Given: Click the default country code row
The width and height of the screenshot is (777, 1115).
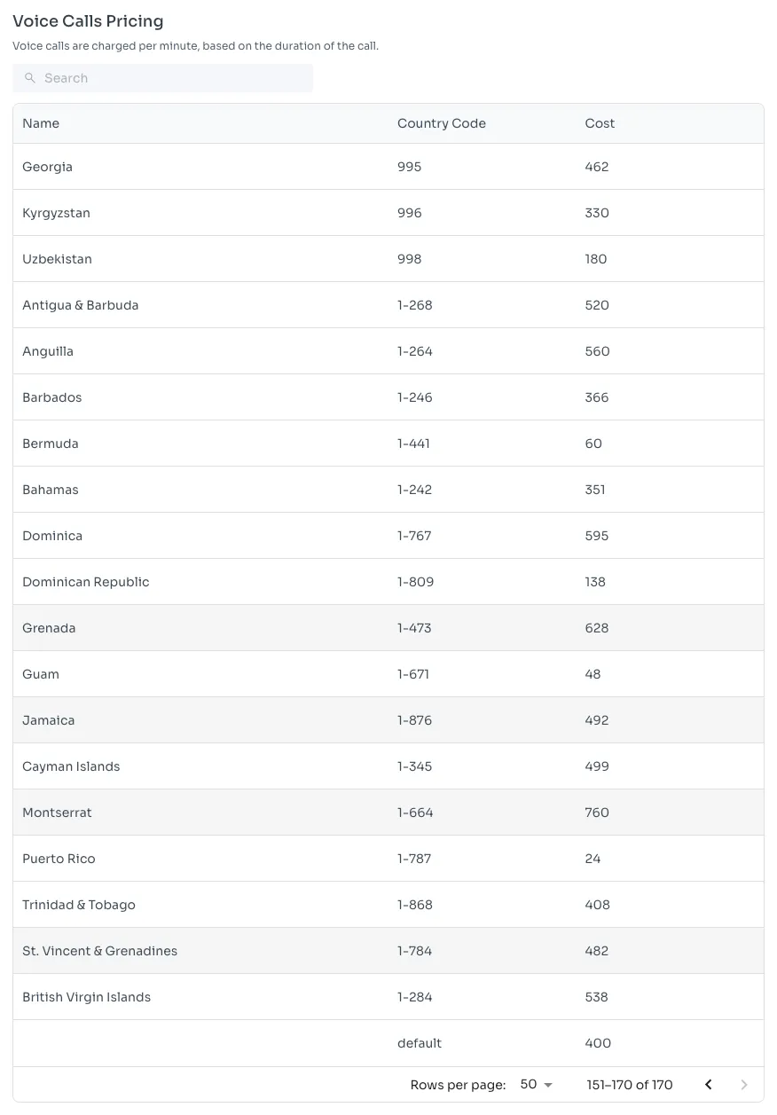Looking at the screenshot, I should coord(420,1043).
